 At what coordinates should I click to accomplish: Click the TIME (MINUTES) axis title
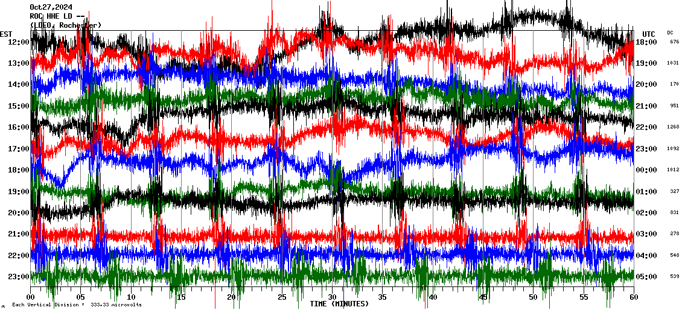pyautogui.click(x=339, y=304)
